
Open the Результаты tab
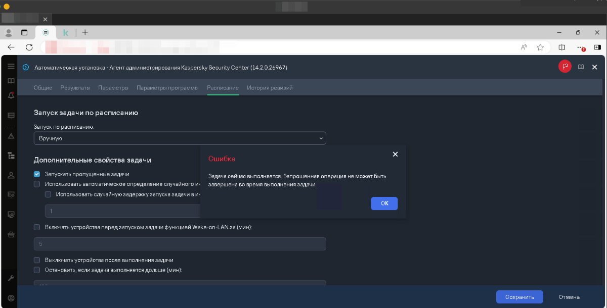[x=75, y=88]
